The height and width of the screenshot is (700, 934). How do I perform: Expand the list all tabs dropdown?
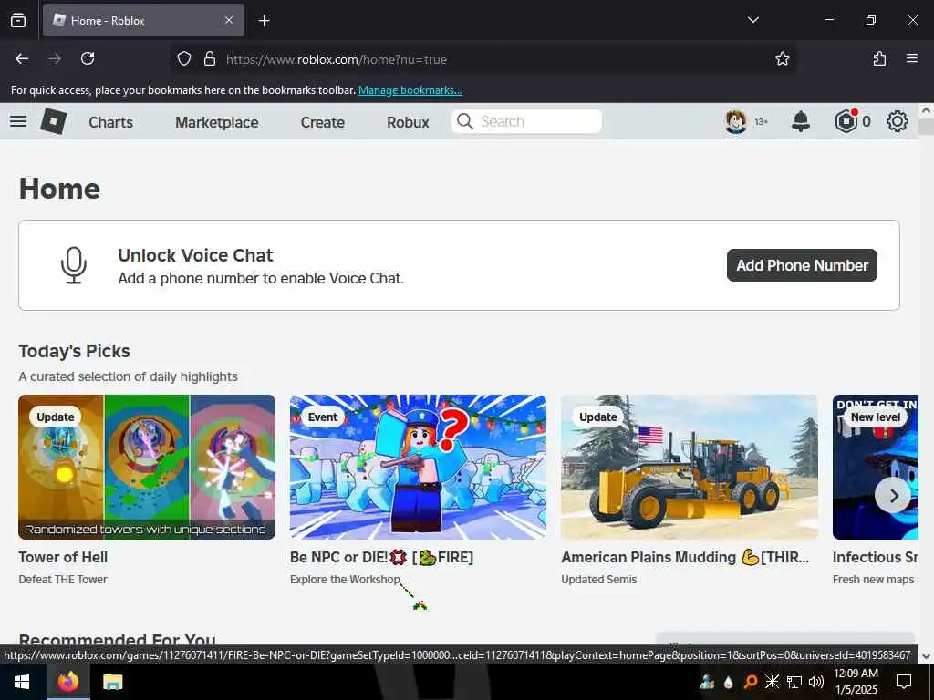[x=752, y=20]
